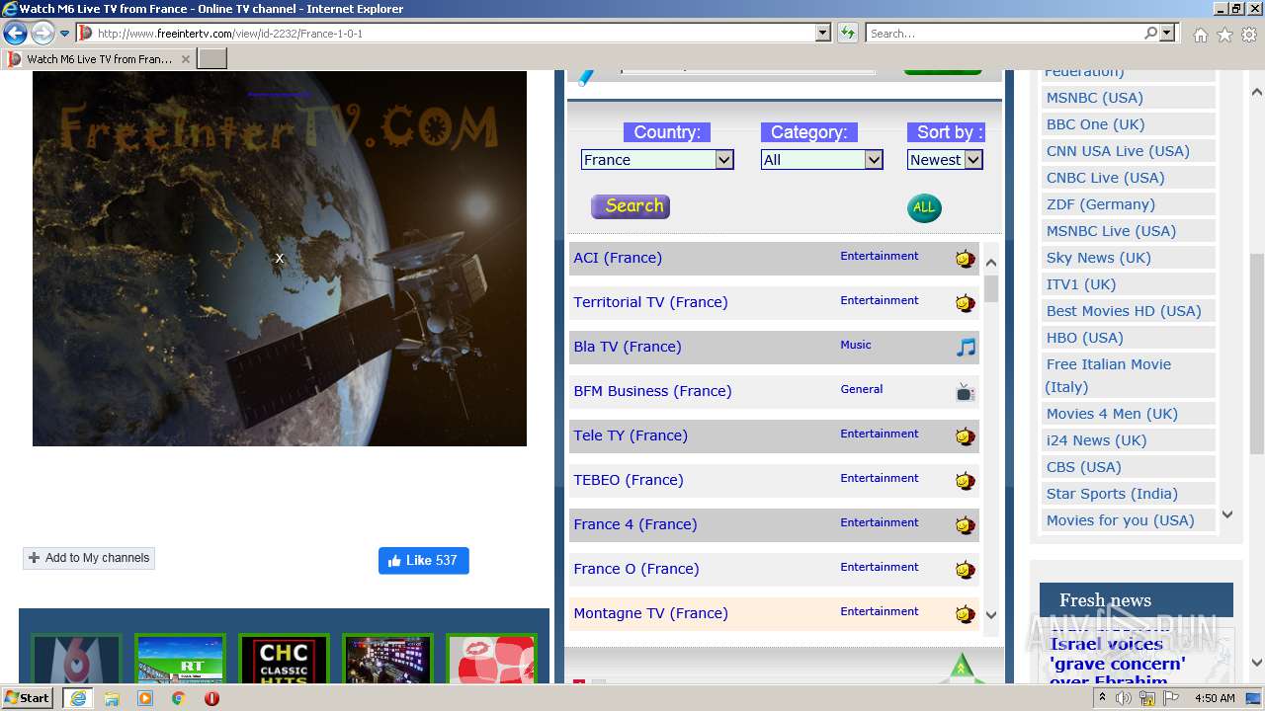Click the RT channel thumbnail
This screenshot has width=1265, height=711.
[180, 660]
